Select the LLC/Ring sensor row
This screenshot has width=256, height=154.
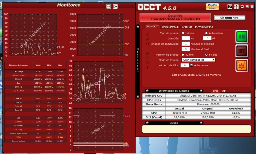(x=35, y=129)
